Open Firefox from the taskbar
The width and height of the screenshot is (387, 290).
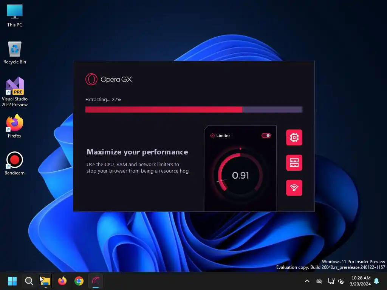(x=62, y=281)
